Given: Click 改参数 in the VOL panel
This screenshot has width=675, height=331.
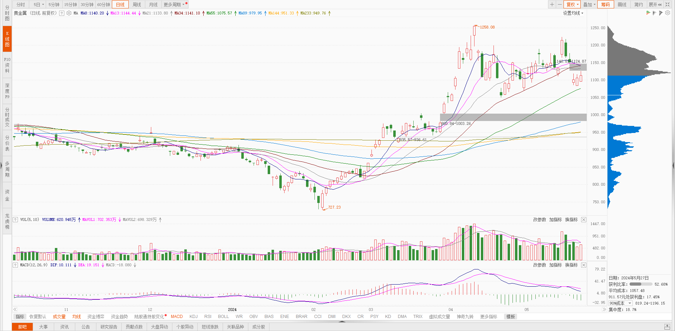Looking at the screenshot, I should click(x=540, y=219).
